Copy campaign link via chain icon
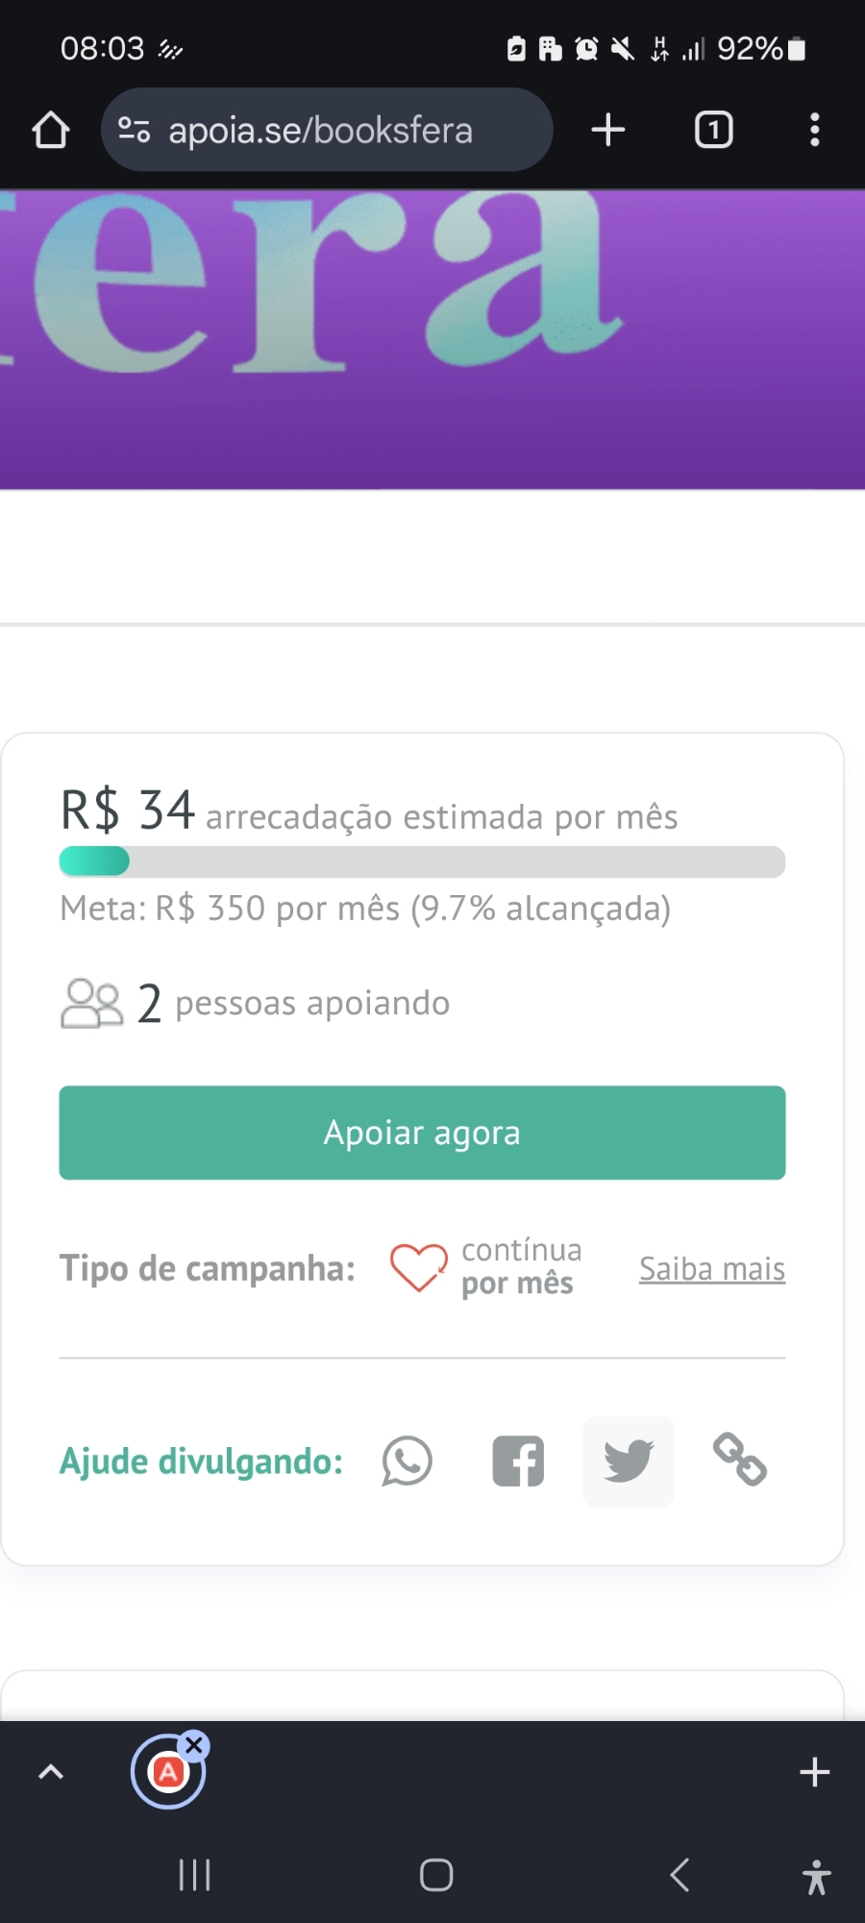Screen dimensions: 865x1923 pos(739,1460)
